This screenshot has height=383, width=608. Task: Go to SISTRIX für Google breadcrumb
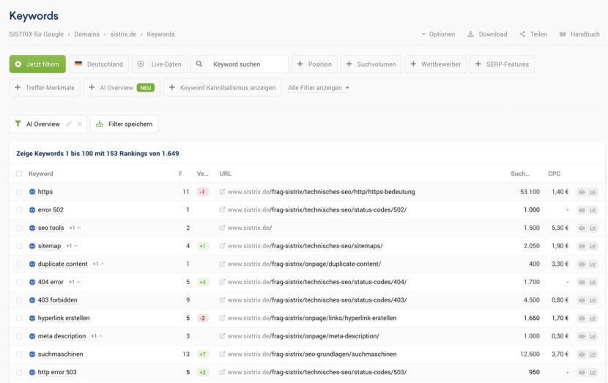37,34
